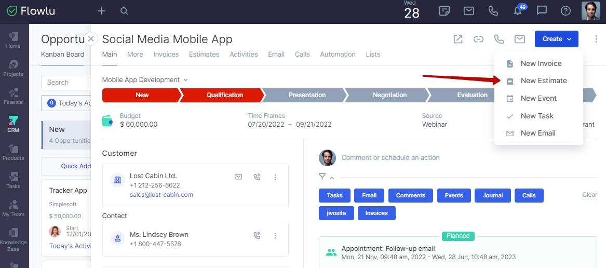The width and height of the screenshot is (606, 268).
Task: Toggle the Calls timeline filter
Action: point(529,196)
